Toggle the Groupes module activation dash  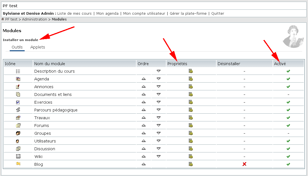click(288, 133)
